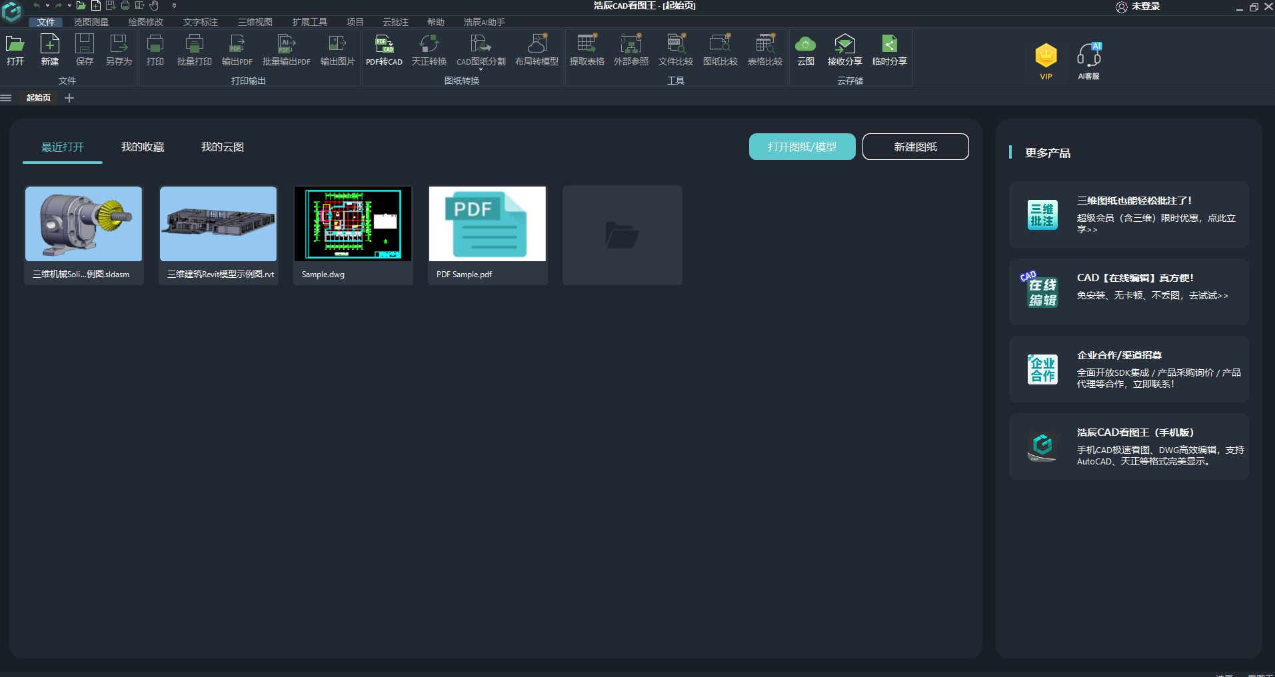The width and height of the screenshot is (1275, 677).
Task: Click the 打开图纸/模型 button
Action: tap(802, 147)
